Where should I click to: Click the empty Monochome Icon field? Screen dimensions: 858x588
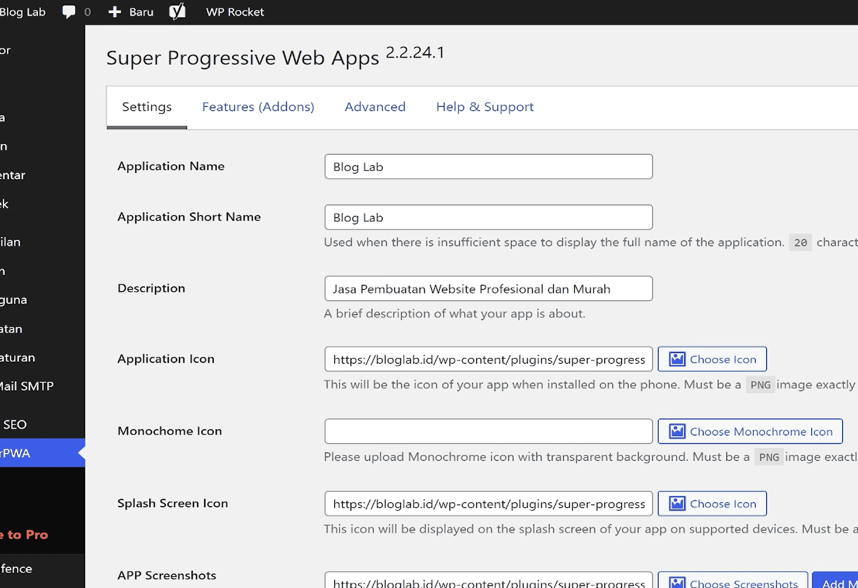(488, 431)
